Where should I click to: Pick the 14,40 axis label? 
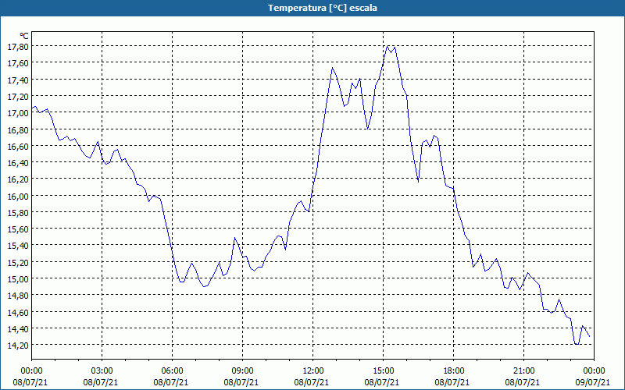[x=18, y=328]
